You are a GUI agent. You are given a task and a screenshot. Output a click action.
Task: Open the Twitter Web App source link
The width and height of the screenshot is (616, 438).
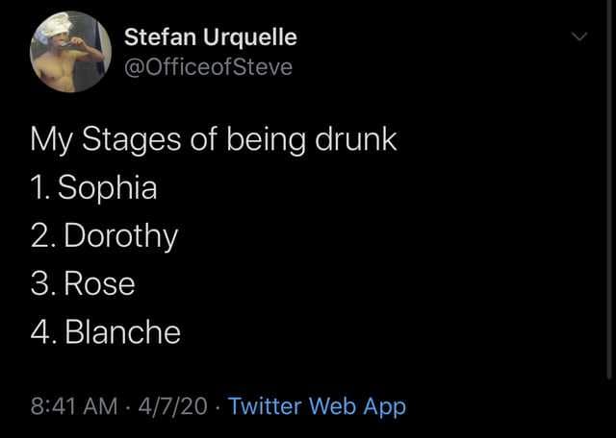(317, 406)
